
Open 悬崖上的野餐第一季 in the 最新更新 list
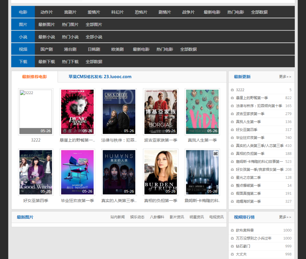pyautogui.click(x=252, y=98)
